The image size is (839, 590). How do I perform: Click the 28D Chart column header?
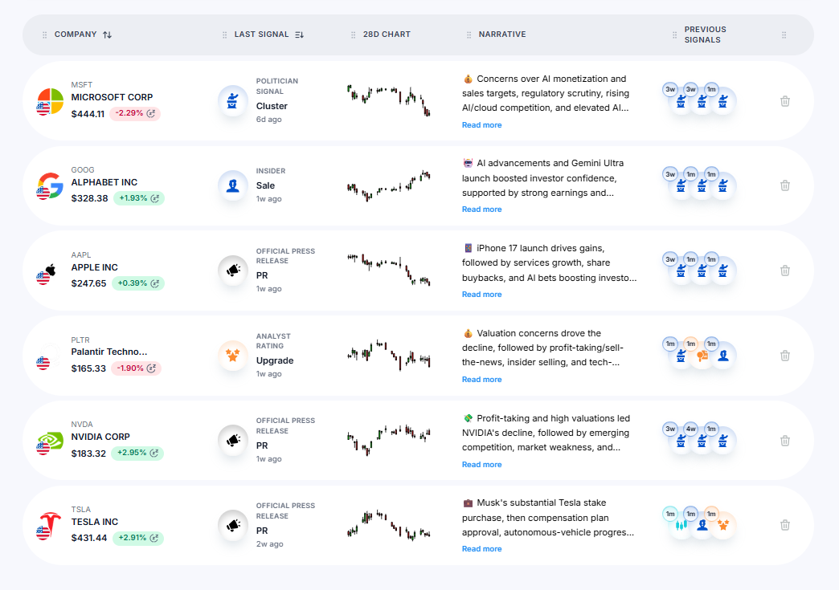coord(387,35)
